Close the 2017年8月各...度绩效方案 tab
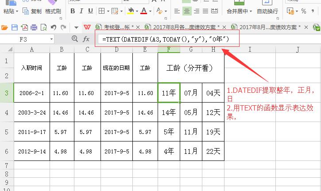 point(224,27)
